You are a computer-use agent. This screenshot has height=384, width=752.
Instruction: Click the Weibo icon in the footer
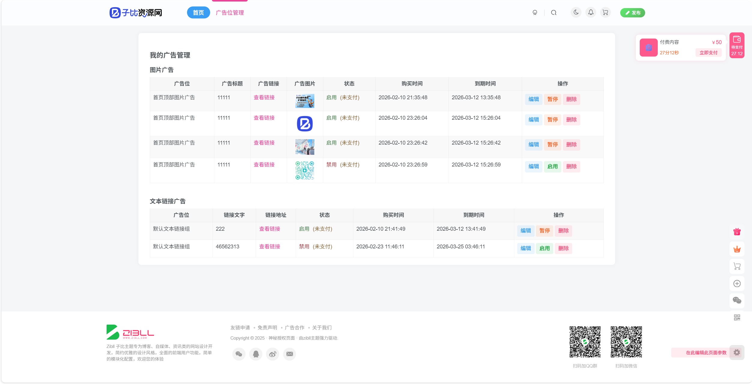[x=272, y=354]
